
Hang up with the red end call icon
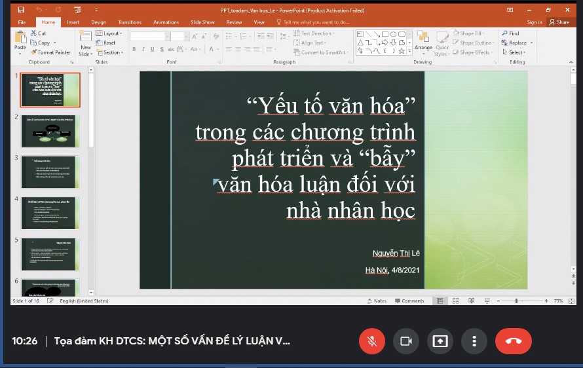[513, 341]
